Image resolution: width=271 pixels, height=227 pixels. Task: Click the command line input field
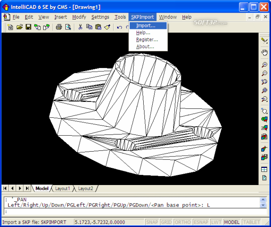(x=135, y=212)
